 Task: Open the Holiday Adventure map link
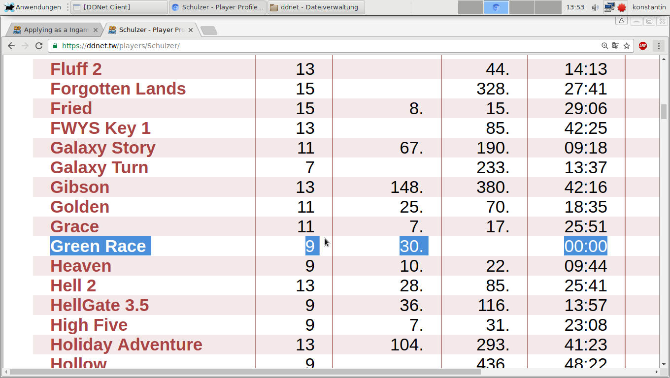point(126,345)
